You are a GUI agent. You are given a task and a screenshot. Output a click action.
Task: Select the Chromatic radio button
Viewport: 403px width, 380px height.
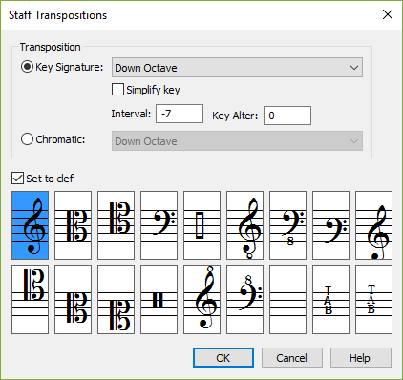(x=27, y=139)
